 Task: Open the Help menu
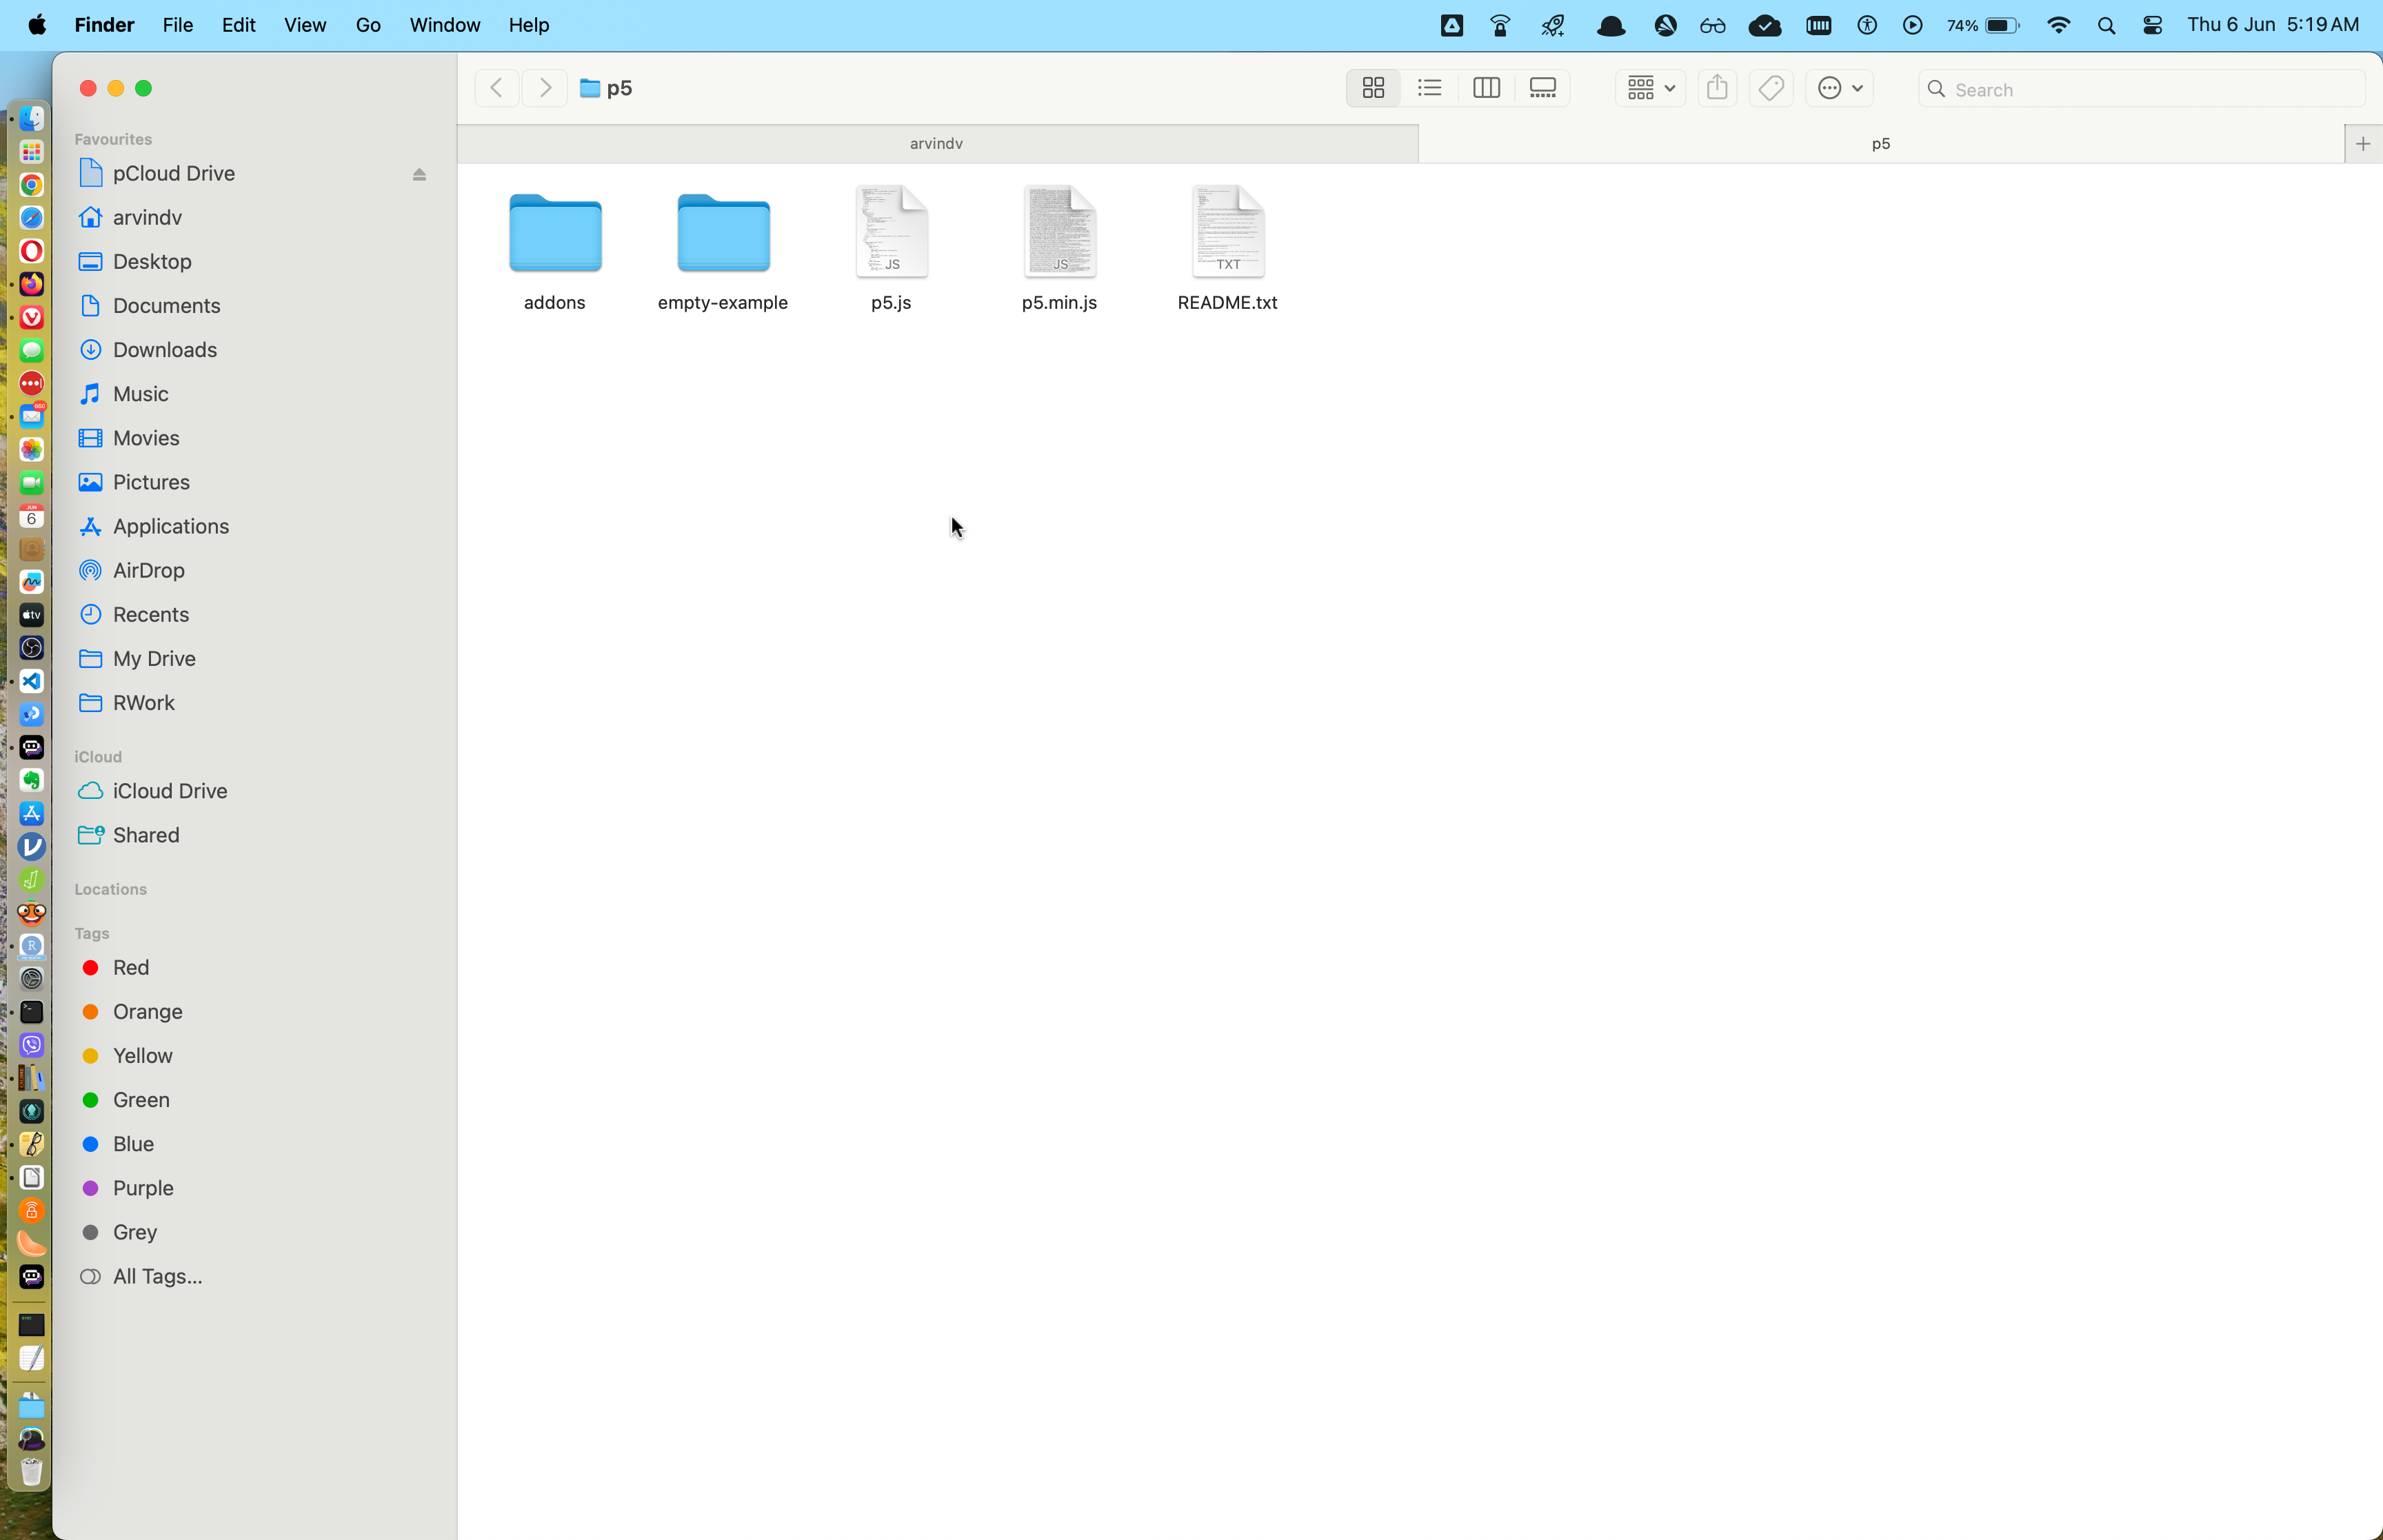tap(529, 25)
